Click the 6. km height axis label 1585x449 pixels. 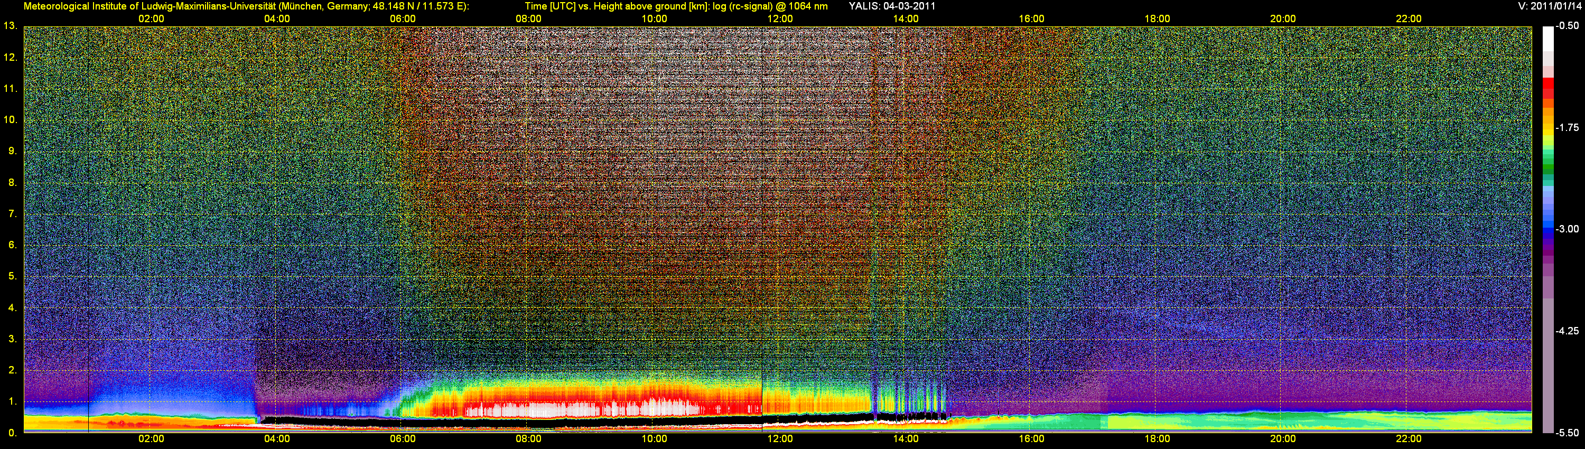coord(12,246)
